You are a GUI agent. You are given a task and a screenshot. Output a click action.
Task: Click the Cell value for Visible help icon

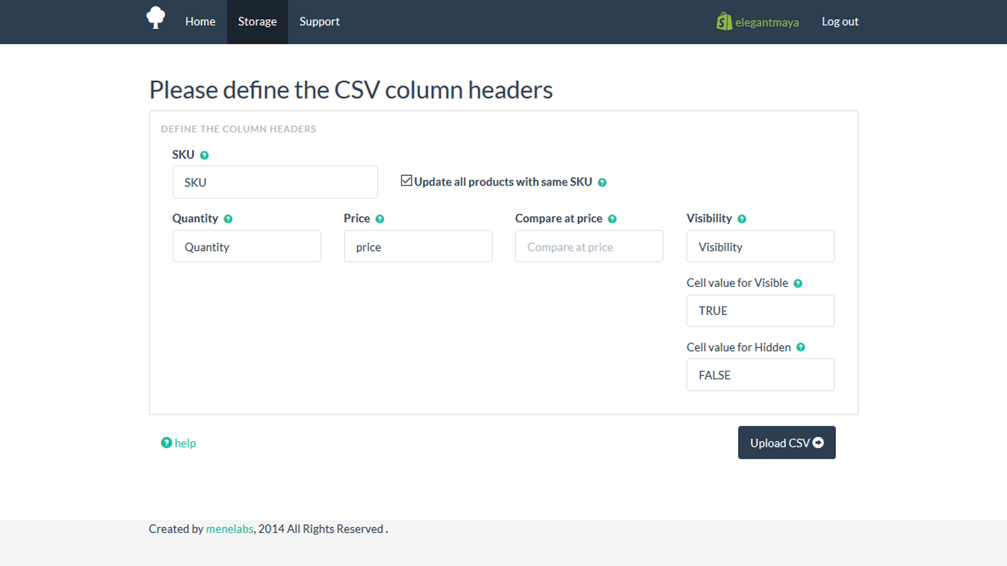tap(798, 283)
